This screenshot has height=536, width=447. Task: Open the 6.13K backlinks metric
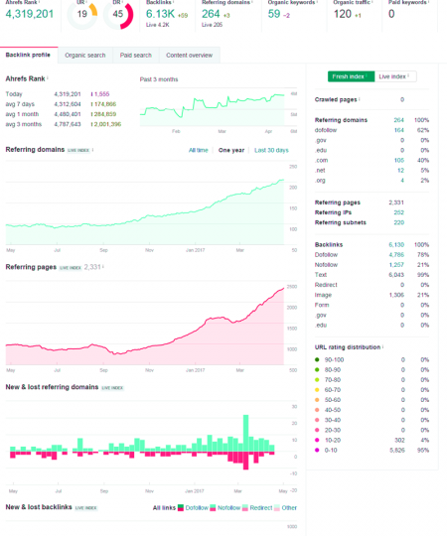click(x=160, y=14)
